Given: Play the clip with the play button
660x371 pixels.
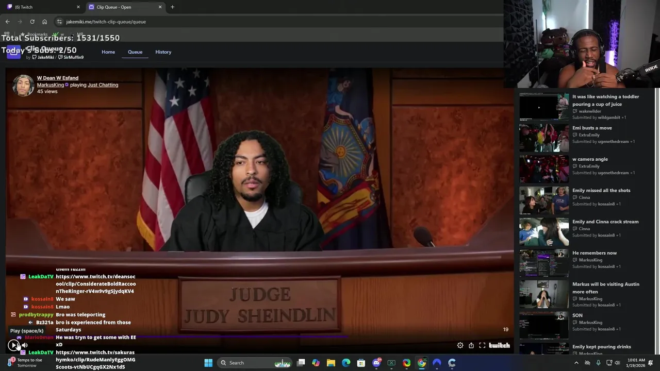Looking at the screenshot, I should pyautogui.click(x=13, y=345).
